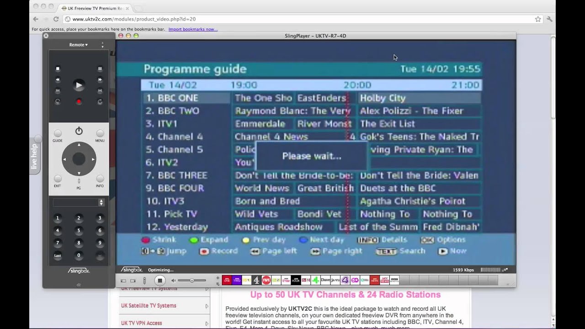Click the SlingPlayer signal strength bar indicator

tap(490, 270)
